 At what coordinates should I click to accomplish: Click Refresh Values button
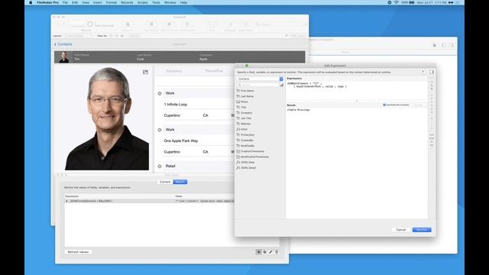(x=78, y=252)
